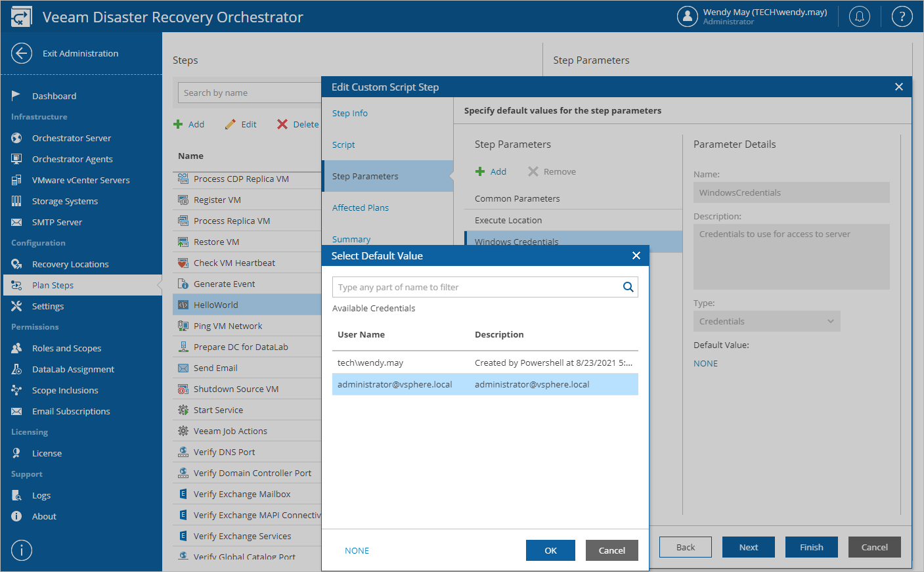Click the HelloWorld script step icon
924x572 pixels.
pos(183,305)
